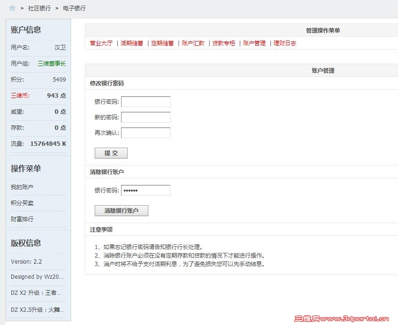This screenshot has width=398, height=325.
Task: Click the 提交 button
Action: (111, 153)
